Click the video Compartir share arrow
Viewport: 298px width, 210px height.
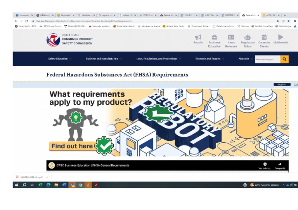pyautogui.click(x=280, y=164)
